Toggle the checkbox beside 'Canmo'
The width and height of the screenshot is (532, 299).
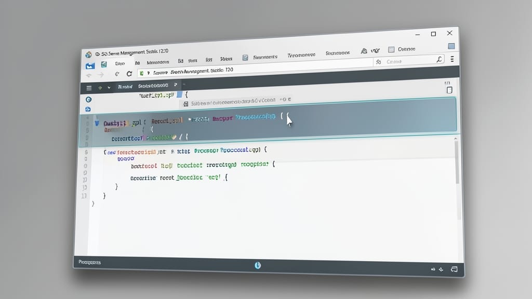coord(391,49)
